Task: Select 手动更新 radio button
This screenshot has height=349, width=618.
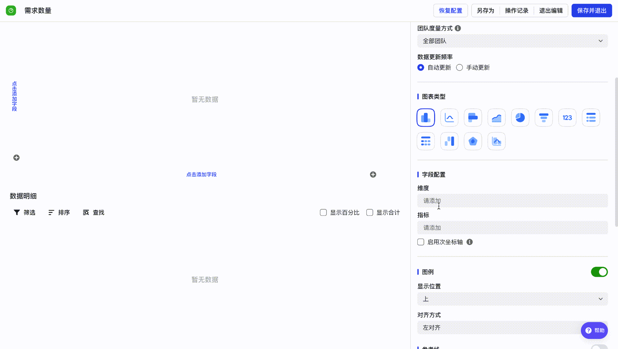Action: click(459, 67)
